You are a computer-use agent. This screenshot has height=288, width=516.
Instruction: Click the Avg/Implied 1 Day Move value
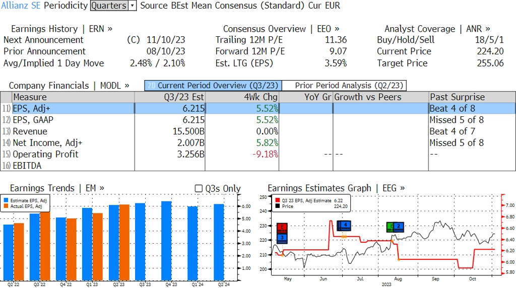pos(158,63)
